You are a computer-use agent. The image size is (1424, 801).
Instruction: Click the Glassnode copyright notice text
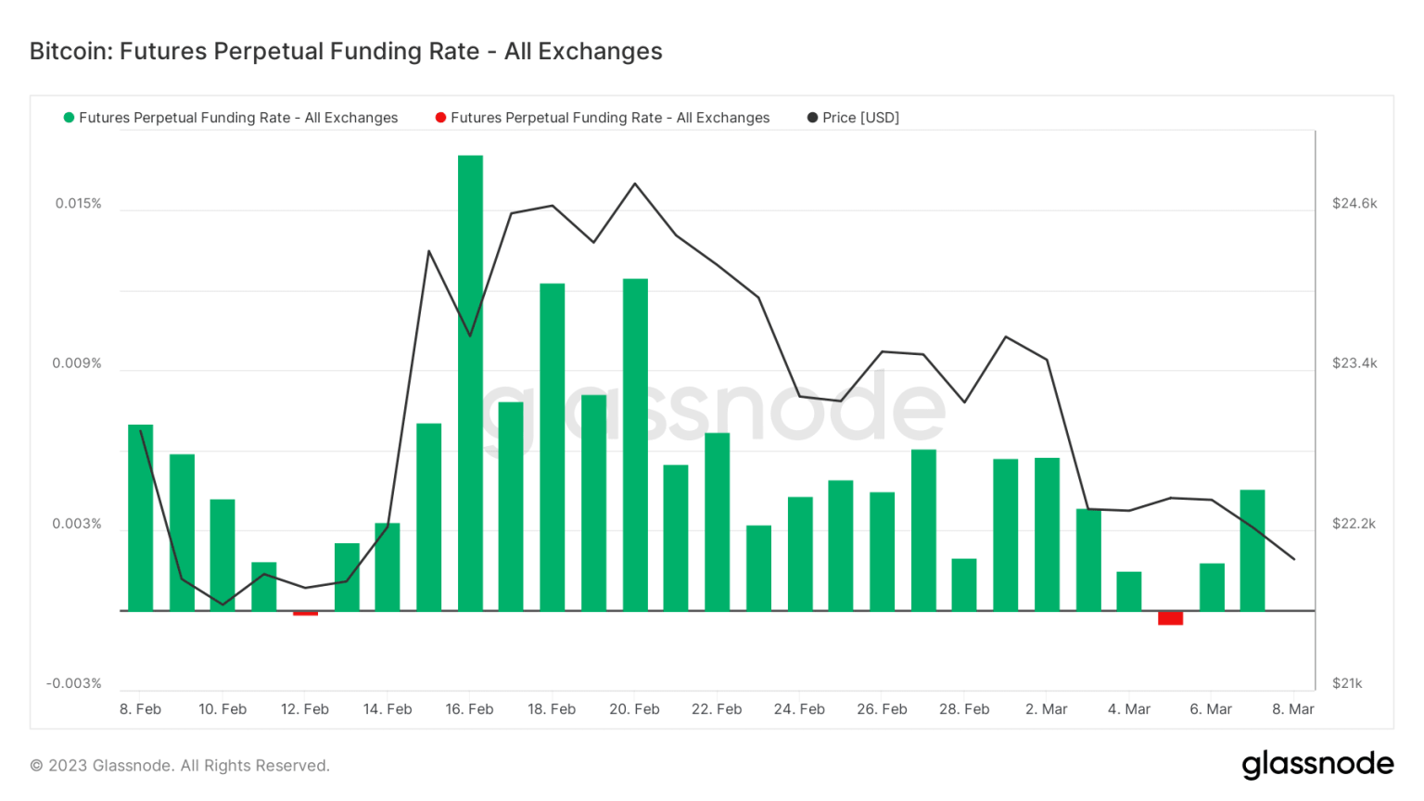point(180,766)
